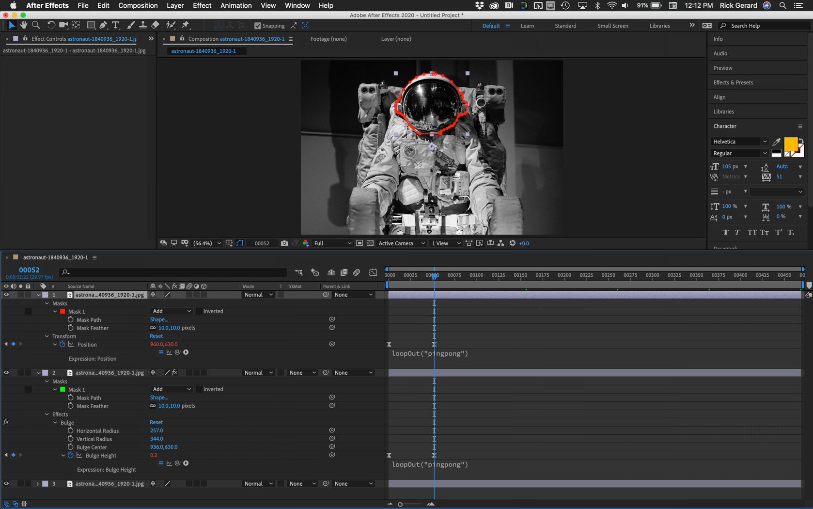The width and height of the screenshot is (813, 509).
Task: Enable the Snapping checkbox
Action: pyautogui.click(x=257, y=26)
